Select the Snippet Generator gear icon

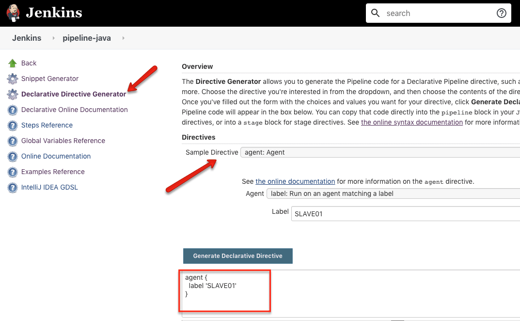(x=12, y=79)
